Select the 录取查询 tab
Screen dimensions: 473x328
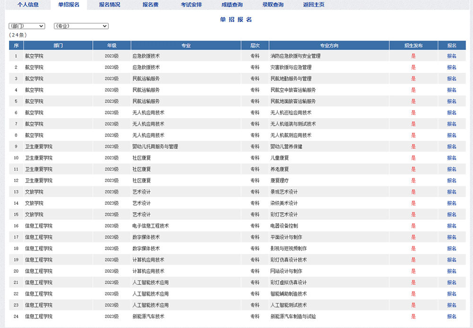pyautogui.click(x=273, y=5)
